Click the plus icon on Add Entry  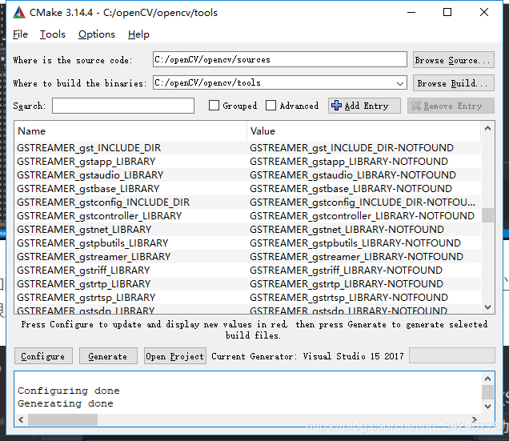coord(336,106)
